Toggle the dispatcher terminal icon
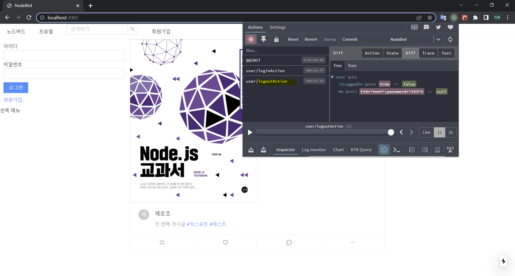515x276 pixels. point(397,150)
